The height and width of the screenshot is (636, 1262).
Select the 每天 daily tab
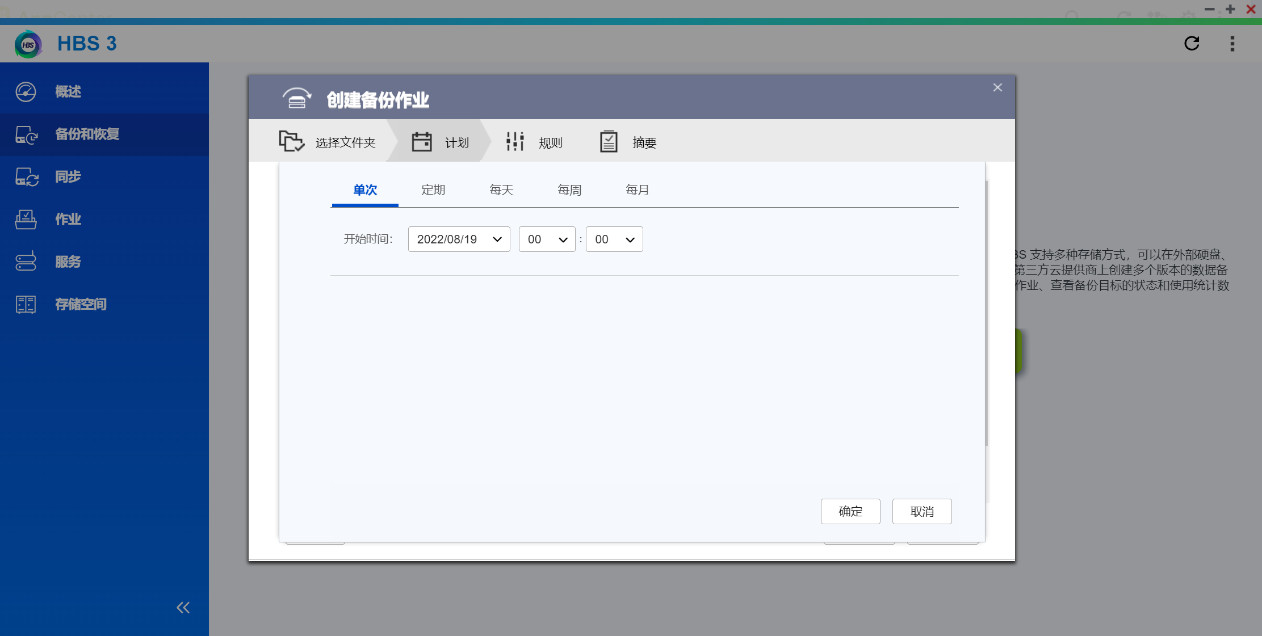(501, 189)
